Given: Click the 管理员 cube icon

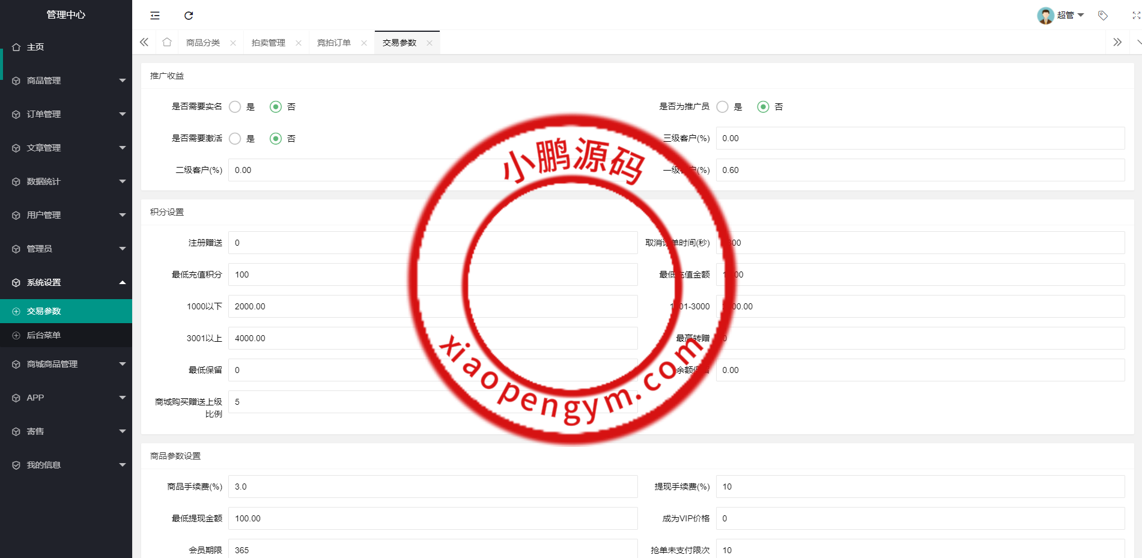Looking at the screenshot, I should tap(16, 249).
